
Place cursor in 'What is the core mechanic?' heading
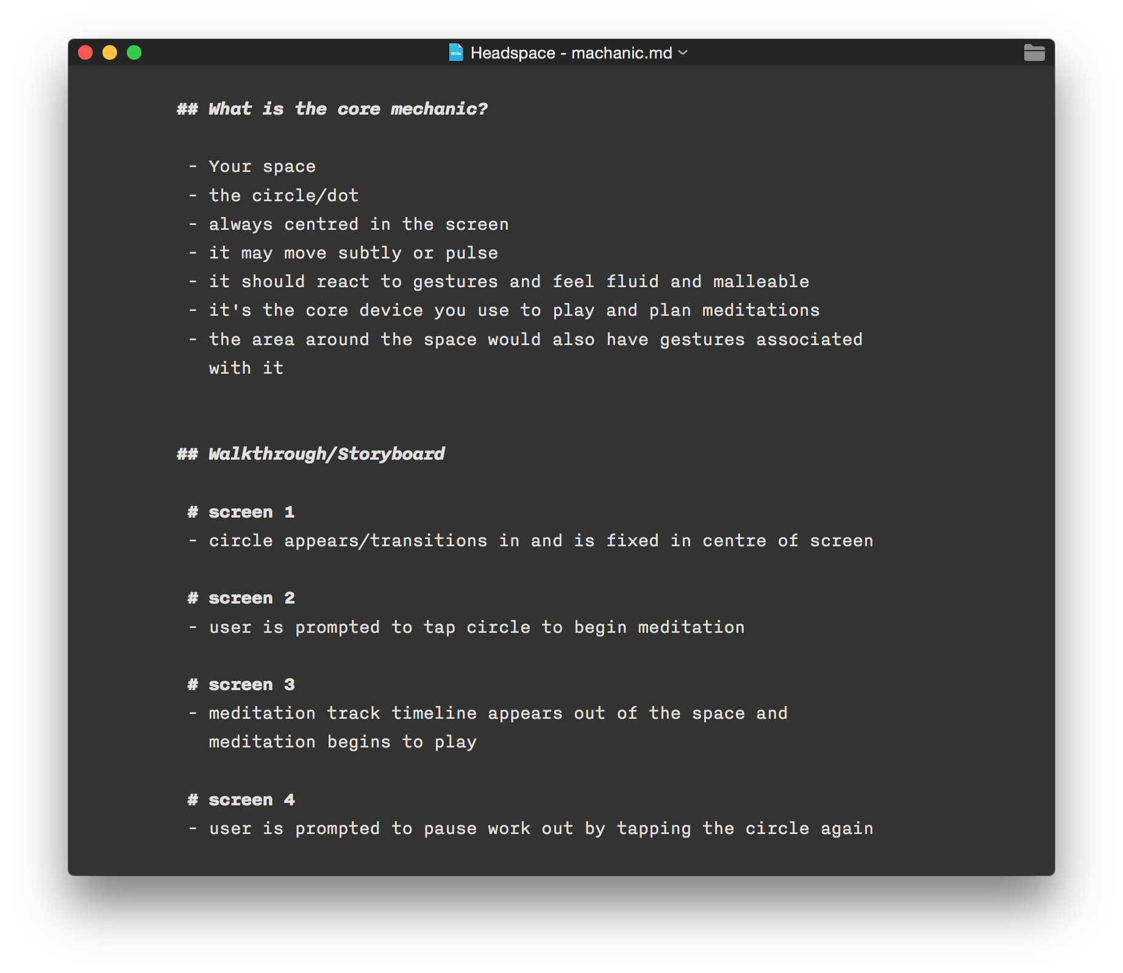(x=332, y=109)
